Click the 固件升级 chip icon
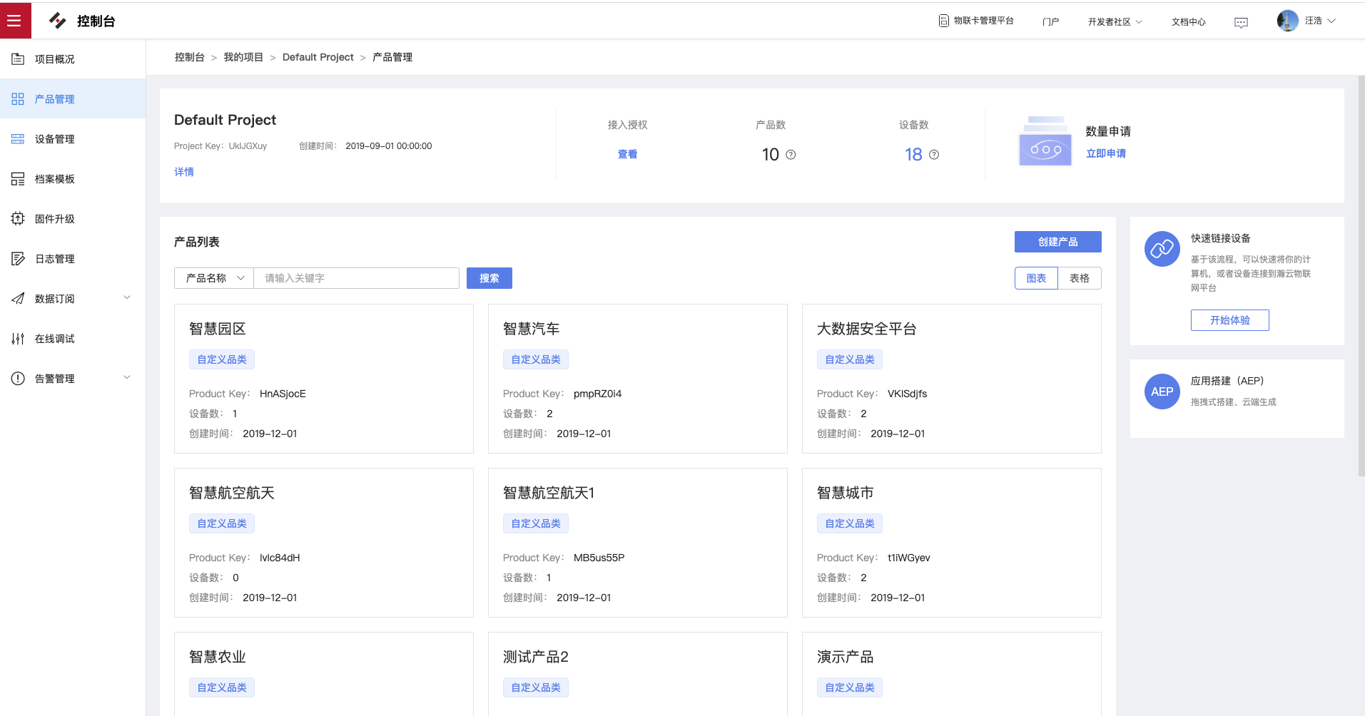Viewport: 1365px width, 716px height. (x=18, y=219)
